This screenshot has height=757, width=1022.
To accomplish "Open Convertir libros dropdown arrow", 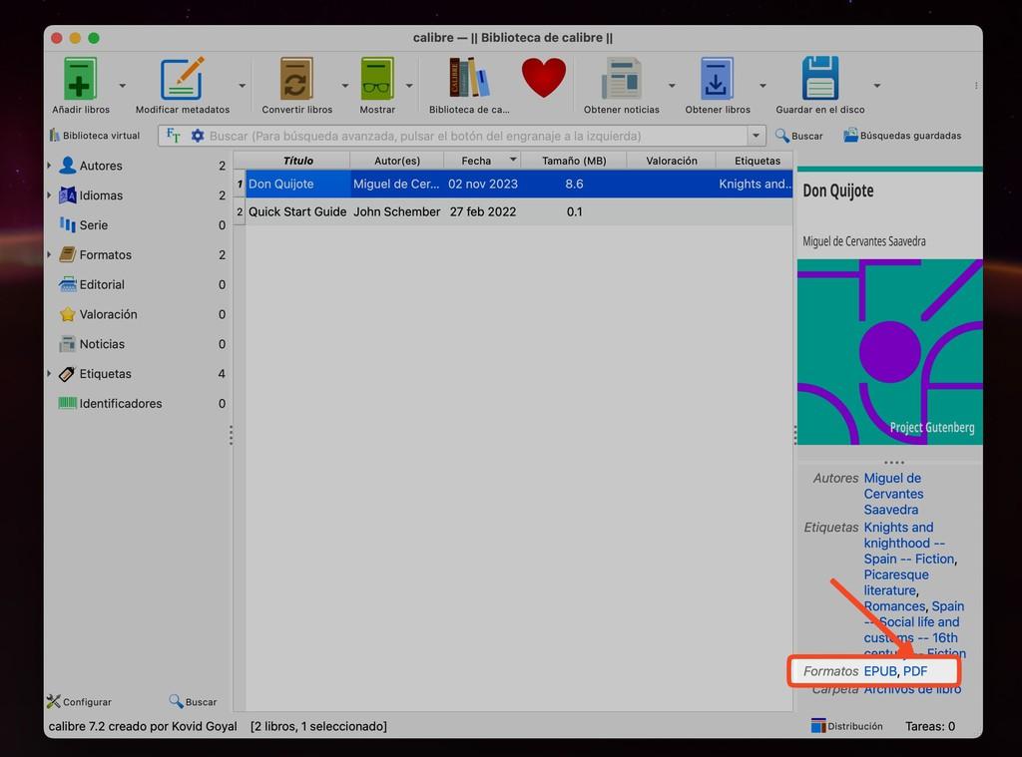I will click(344, 86).
